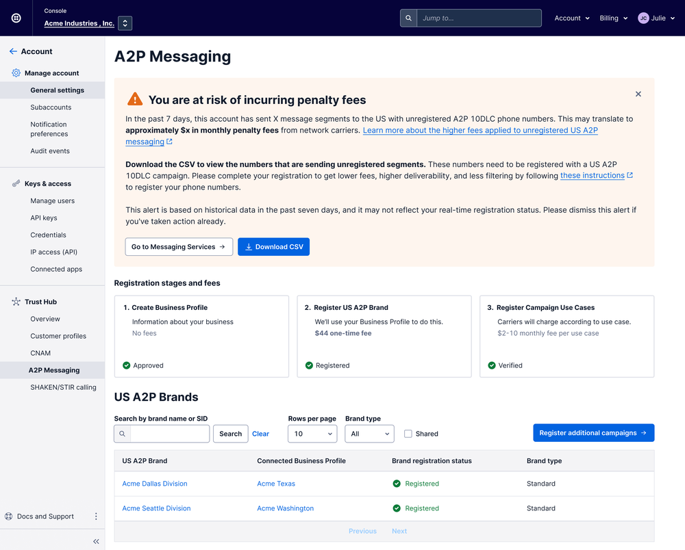Click the Docs and Support options menu icon
This screenshot has width=685, height=550.
point(96,516)
